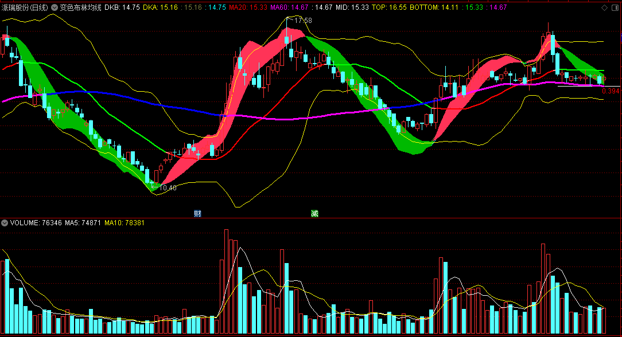Select the DKA: 15.16 value

[160, 7]
